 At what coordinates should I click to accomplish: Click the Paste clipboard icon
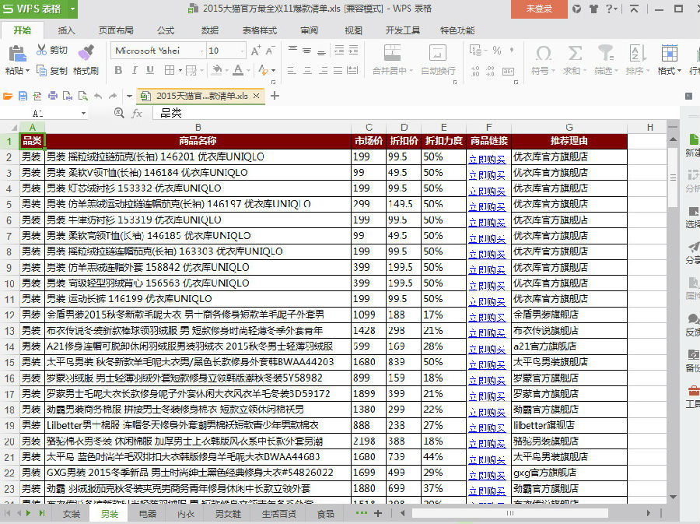[x=17, y=53]
